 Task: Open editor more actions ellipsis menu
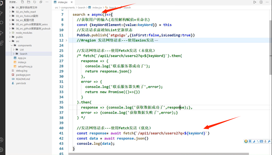(267, 2)
